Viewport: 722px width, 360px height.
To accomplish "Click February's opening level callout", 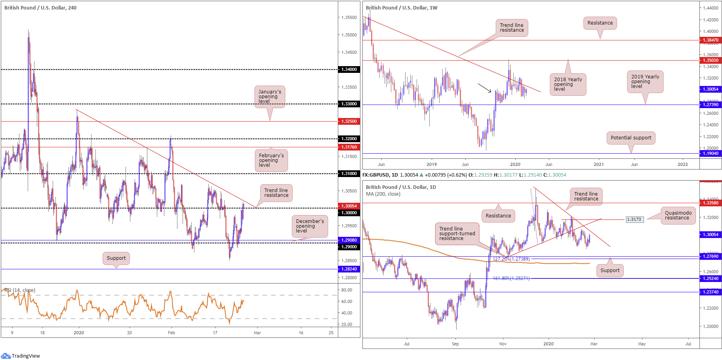I will (271, 160).
